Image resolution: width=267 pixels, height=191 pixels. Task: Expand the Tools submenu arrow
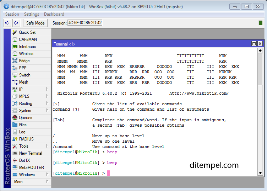tap(47, 146)
